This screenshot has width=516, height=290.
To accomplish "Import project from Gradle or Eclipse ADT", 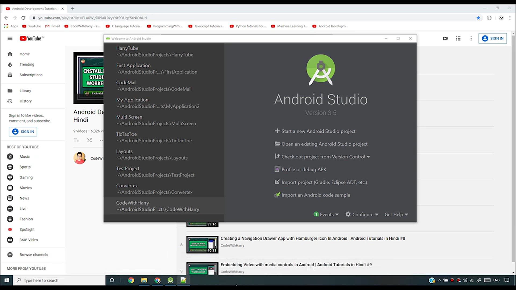I will point(321,182).
